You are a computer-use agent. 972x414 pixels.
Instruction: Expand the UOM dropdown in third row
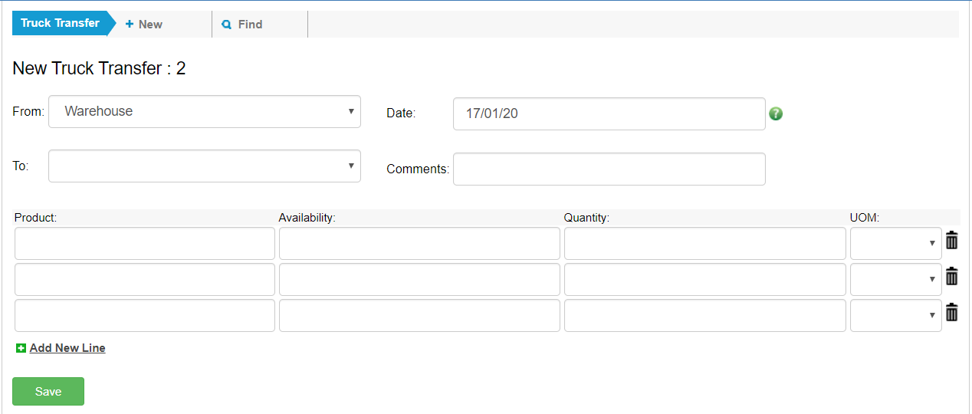(895, 316)
